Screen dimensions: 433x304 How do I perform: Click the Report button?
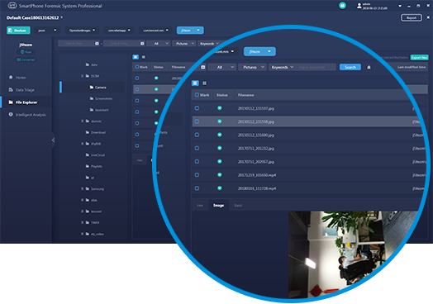[x=412, y=17]
